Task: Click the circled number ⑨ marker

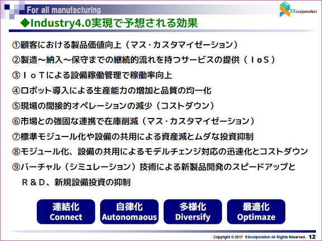Action: pyautogui.click(x=16, y=167)
